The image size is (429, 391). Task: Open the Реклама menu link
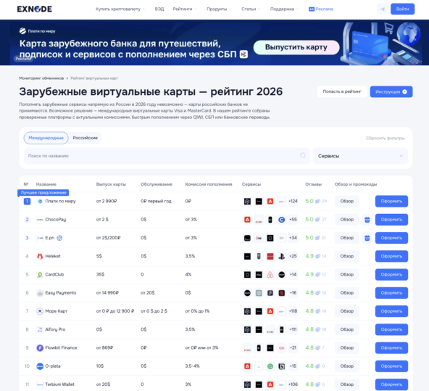321,9
